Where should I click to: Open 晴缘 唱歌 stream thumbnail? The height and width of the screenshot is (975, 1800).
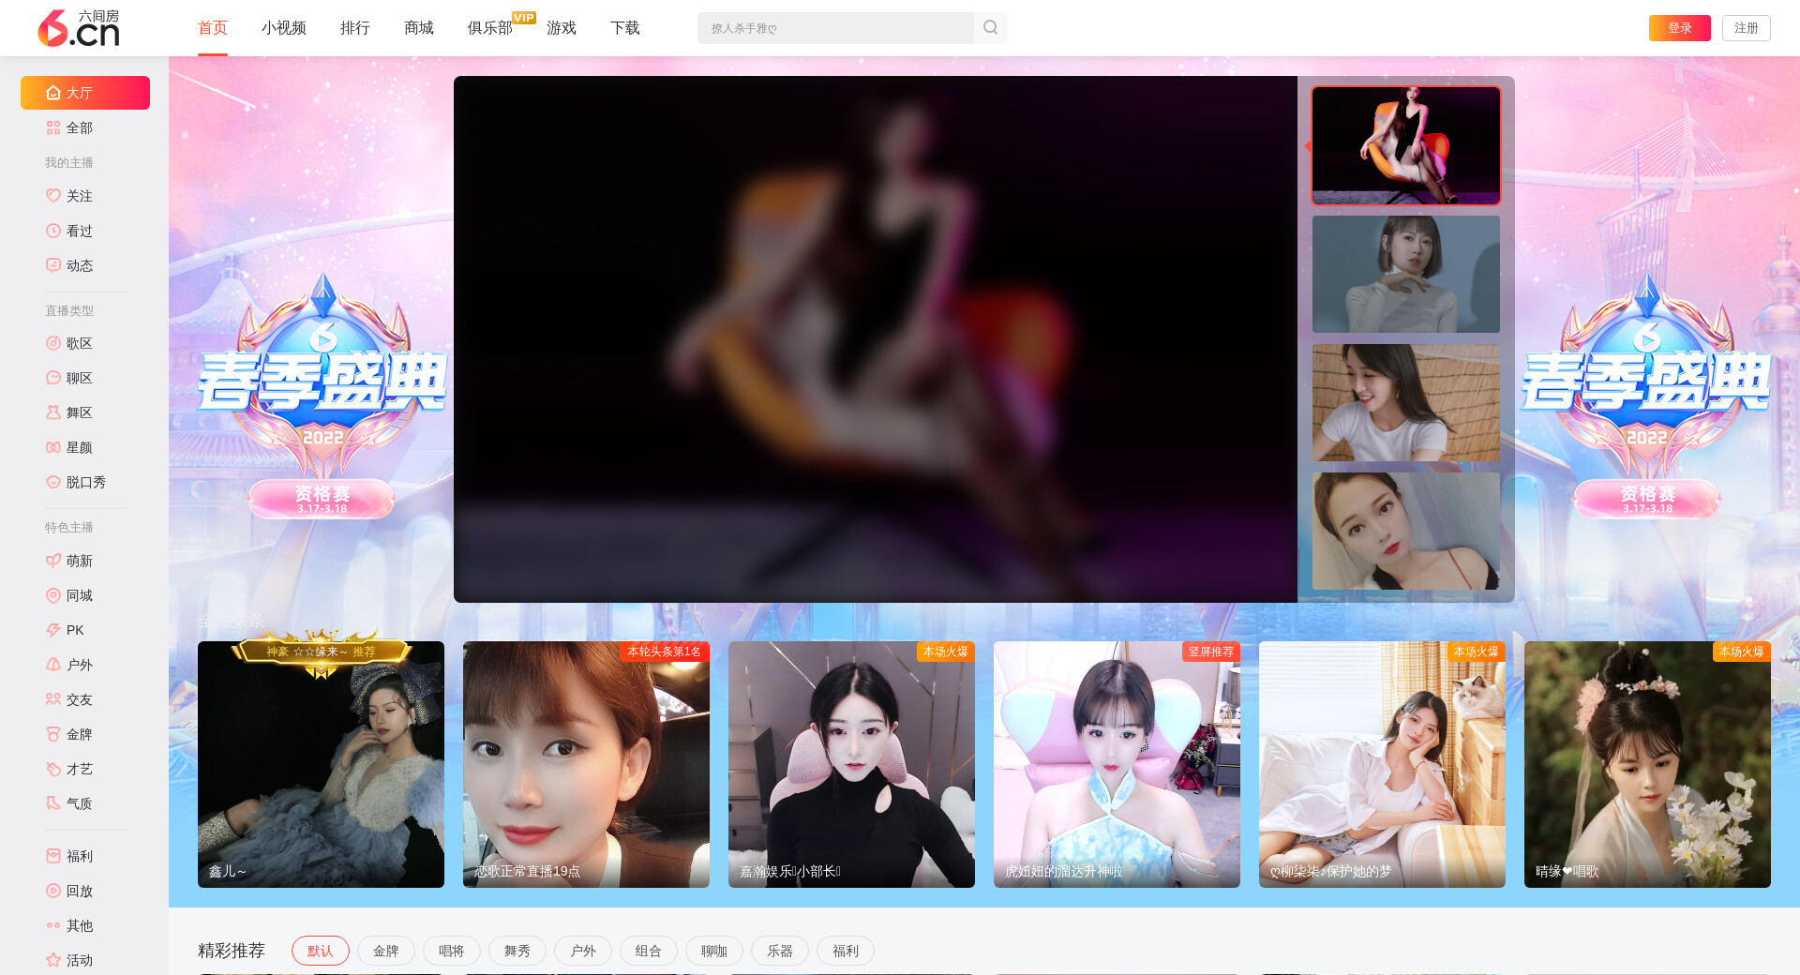click(1646, 764)
